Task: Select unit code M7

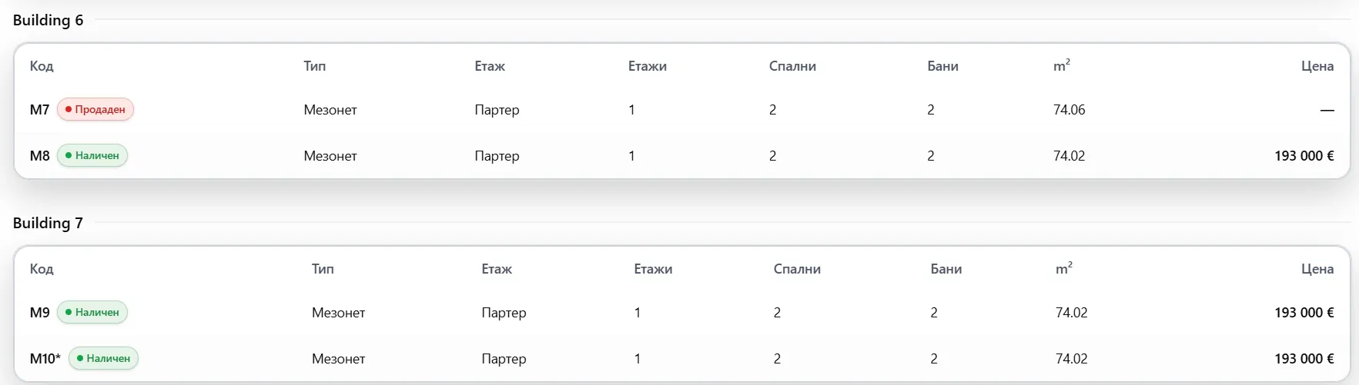Action: click(39, 110)
